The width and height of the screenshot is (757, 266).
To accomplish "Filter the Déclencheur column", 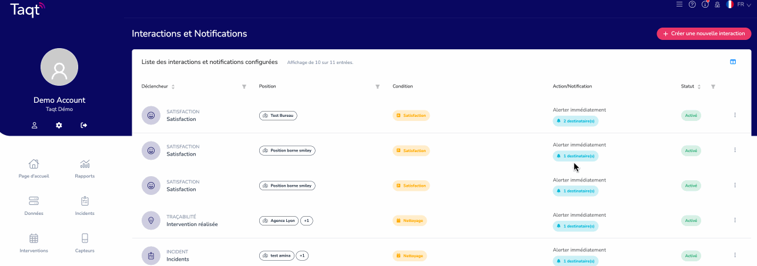I will click(244, 87).
